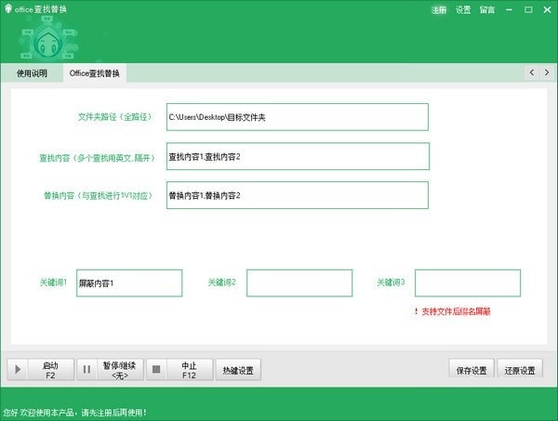The width and height of the screenshot is (558, 421).
Task: Click the stop square icon beside 中止 F12
Action: coord(156,370)
